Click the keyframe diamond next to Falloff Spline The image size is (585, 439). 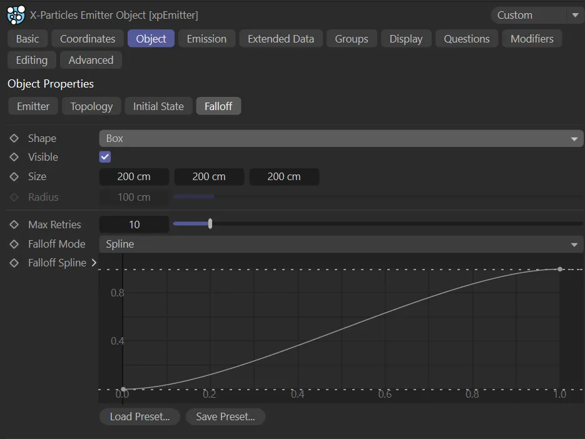[14, 263]
